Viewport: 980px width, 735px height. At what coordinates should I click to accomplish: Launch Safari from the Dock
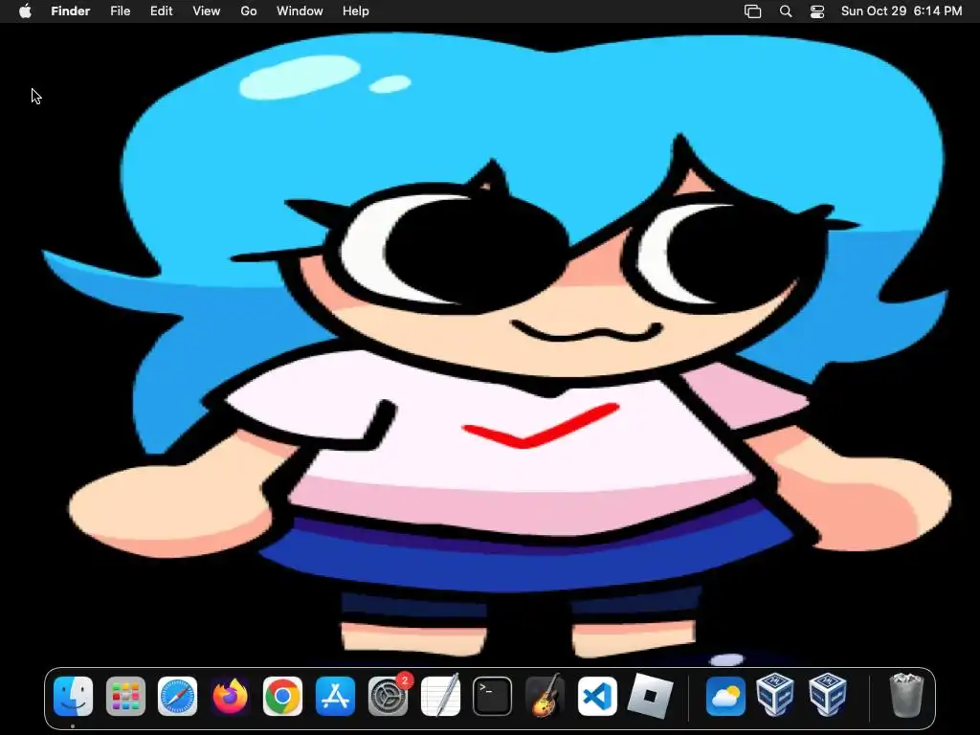point(177,697)
